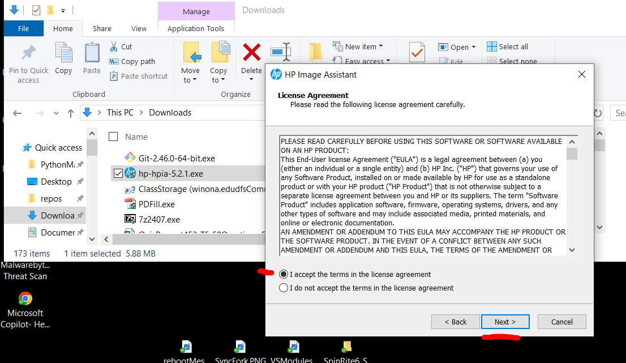626x363 pixels.
Task: Click the Copy to folder icon
Action: pyautogui.click(x=220, y=52)
